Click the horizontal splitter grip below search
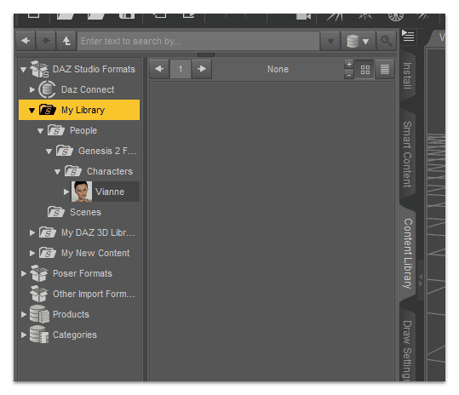The image size is (459, 395). coord(206,54)
